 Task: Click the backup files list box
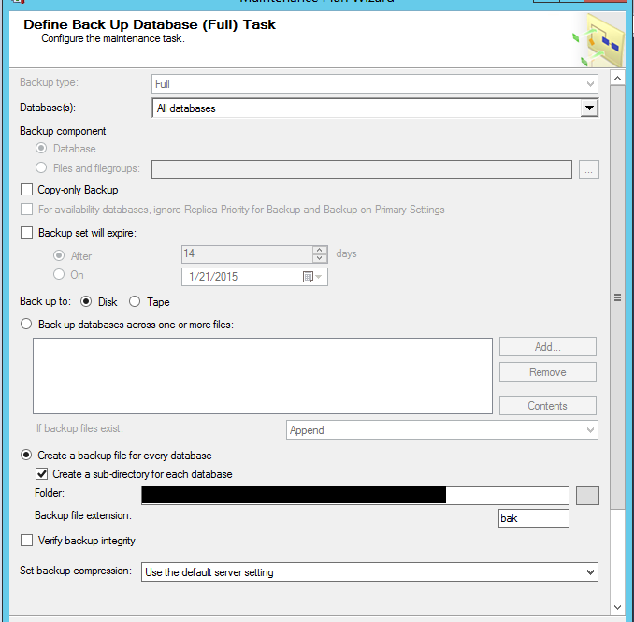(262, 375)
